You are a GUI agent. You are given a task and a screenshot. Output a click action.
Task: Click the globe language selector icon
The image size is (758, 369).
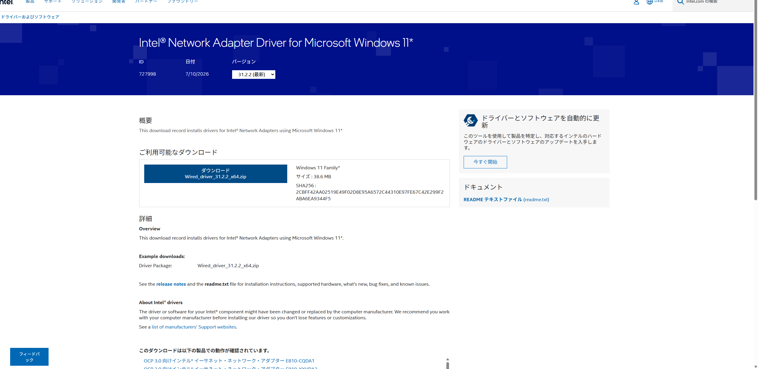650,2
